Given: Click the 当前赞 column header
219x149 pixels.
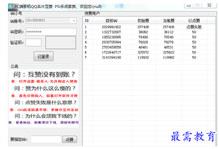Looking at the screenshot, I should 169,21.
